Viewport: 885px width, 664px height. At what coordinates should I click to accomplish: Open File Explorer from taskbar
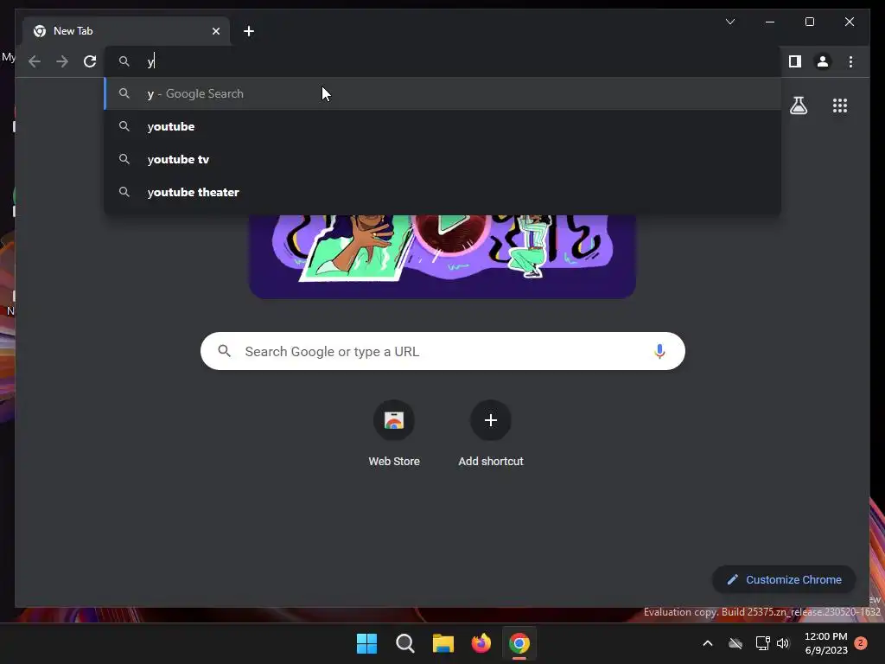(x=443, y=643)
